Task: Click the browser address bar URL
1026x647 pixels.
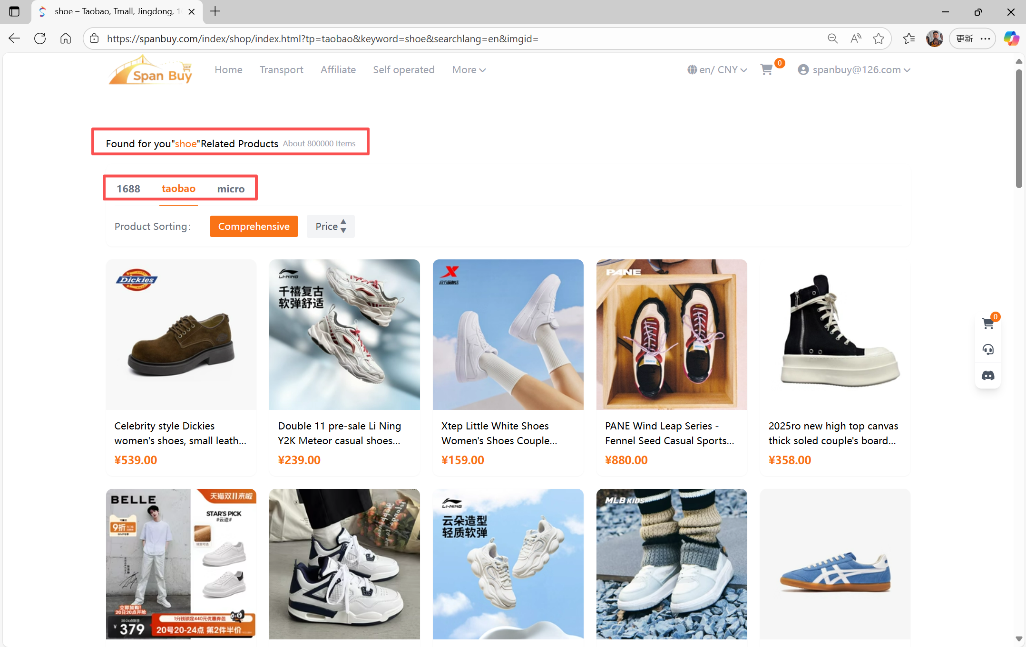Action: [x=322, y=39]
